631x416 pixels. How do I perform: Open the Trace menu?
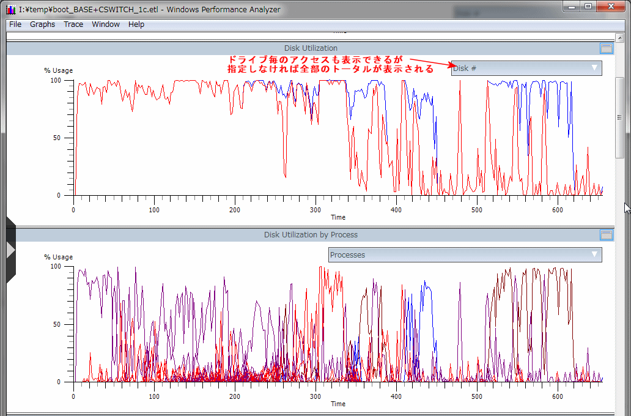[73, 24]
